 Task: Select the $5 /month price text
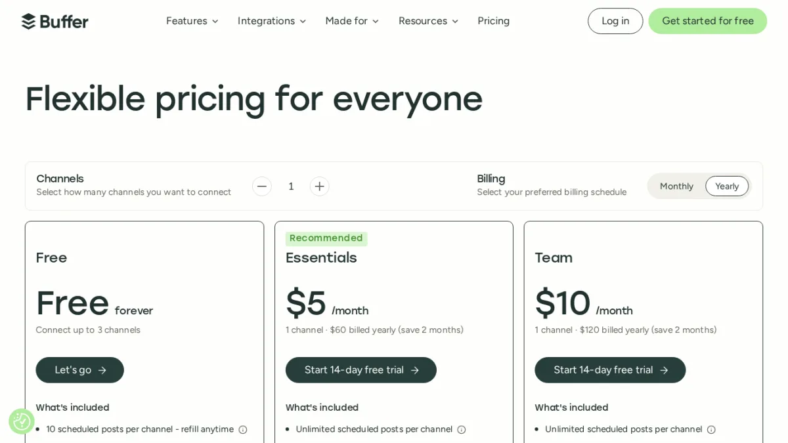point(327,304)
